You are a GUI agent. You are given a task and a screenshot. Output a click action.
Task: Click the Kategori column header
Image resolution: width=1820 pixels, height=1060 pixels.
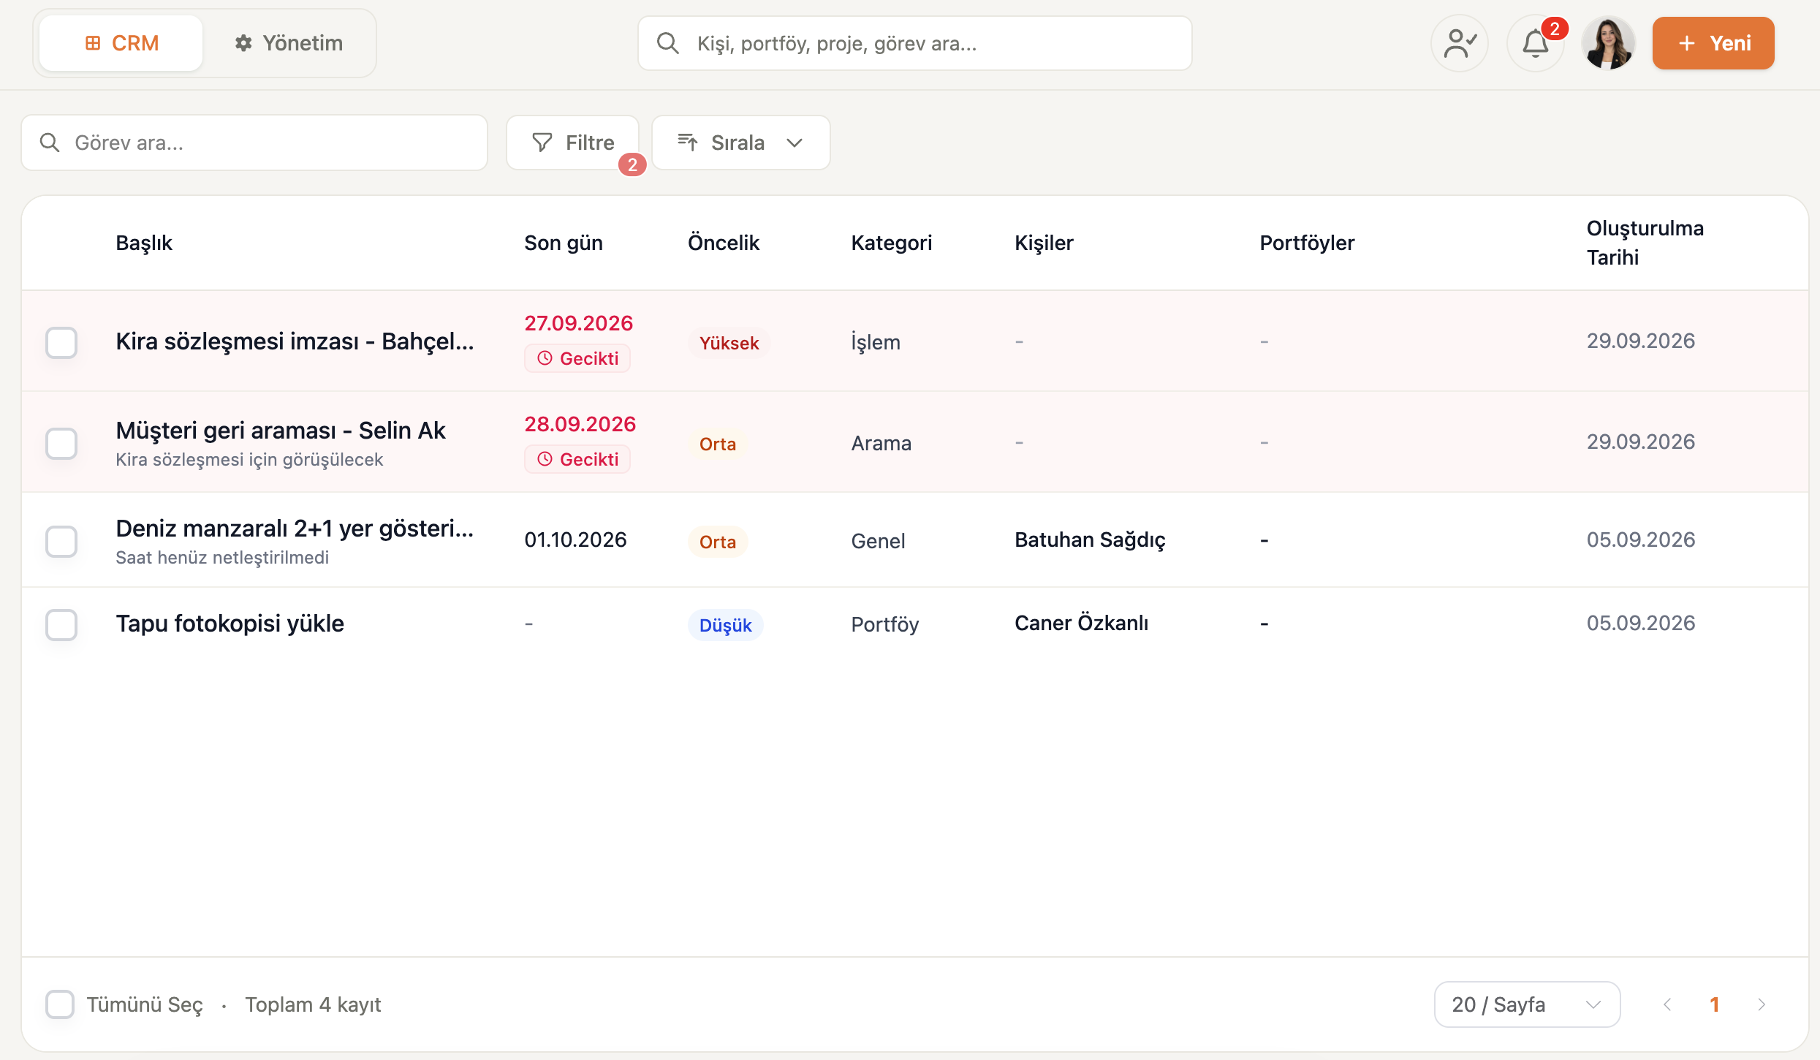892,243
